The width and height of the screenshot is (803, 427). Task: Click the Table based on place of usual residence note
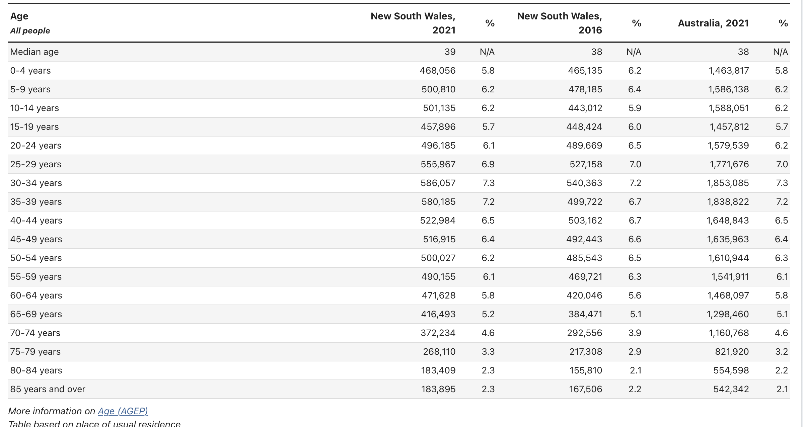95,424
